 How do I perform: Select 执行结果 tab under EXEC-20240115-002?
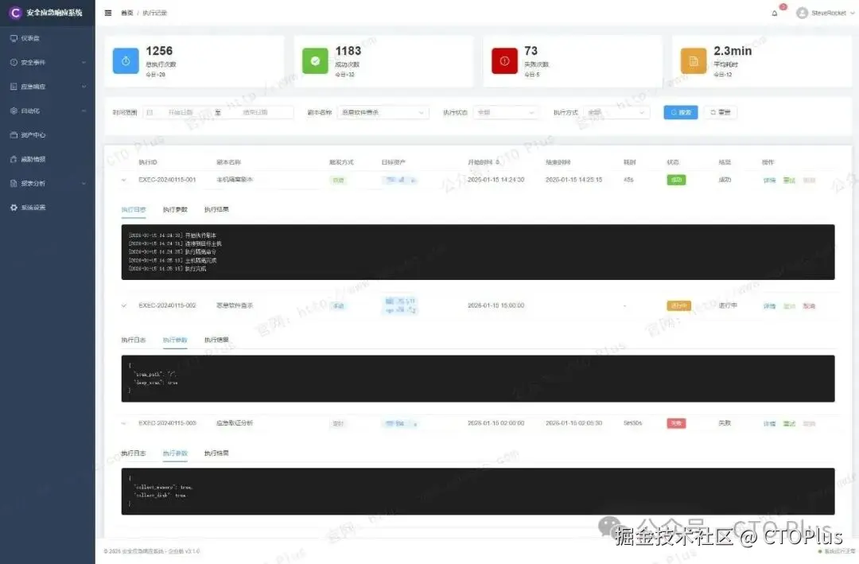(x=216, y=340)
